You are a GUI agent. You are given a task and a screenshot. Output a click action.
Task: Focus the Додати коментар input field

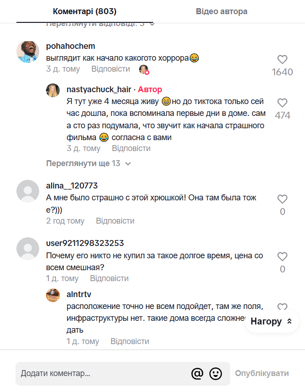tap(103, 374)
